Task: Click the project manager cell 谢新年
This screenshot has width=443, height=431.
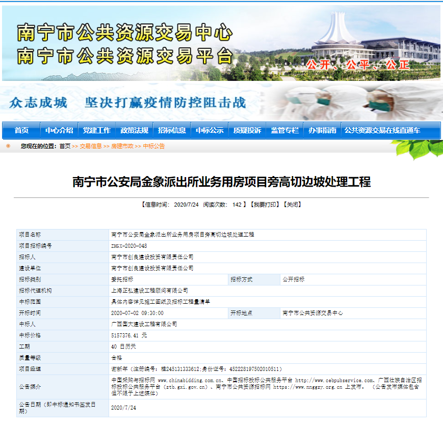Action: click(x=268, y=369)
